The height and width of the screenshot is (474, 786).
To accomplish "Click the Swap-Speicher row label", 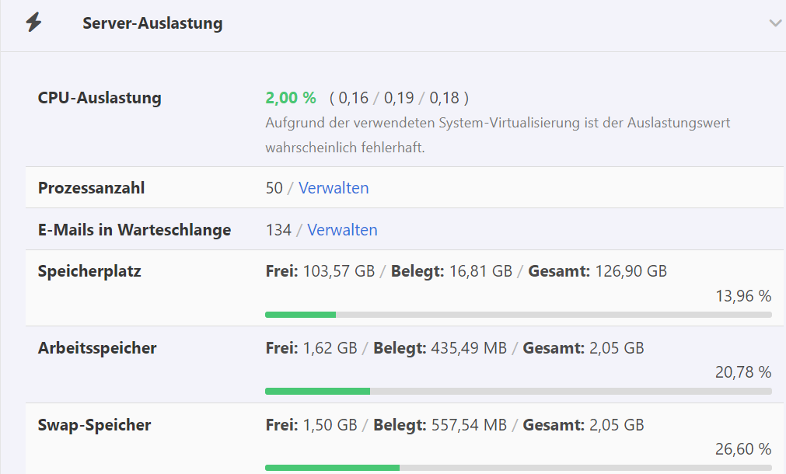I will (x=94, y=425).
